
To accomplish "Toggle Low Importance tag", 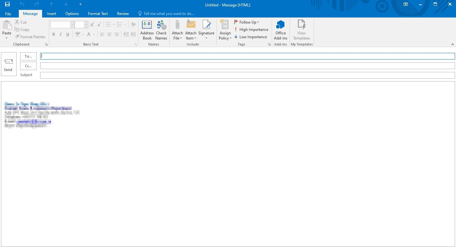I will click(251, 37).
